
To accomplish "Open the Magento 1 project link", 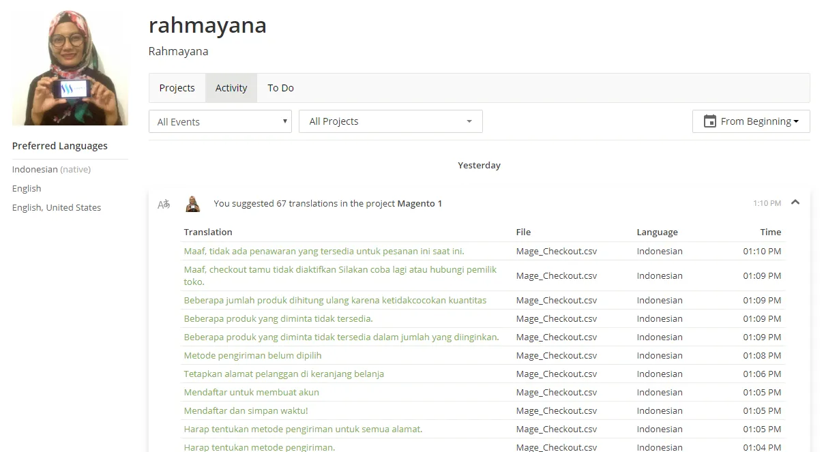I will [x=419, y=203].
